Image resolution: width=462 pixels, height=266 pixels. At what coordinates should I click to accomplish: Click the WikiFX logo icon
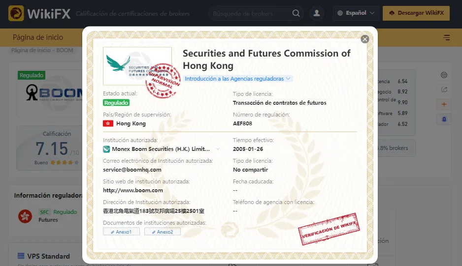(16, 13)
